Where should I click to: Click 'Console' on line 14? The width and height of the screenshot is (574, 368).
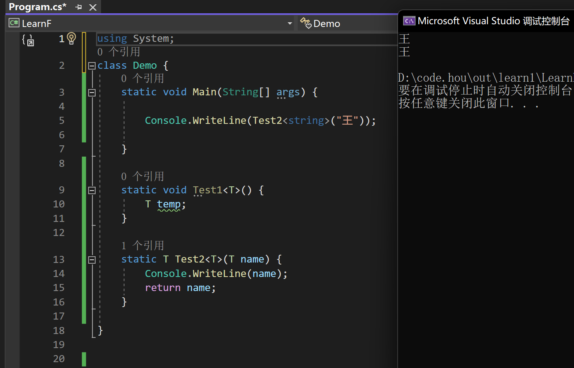166,273
